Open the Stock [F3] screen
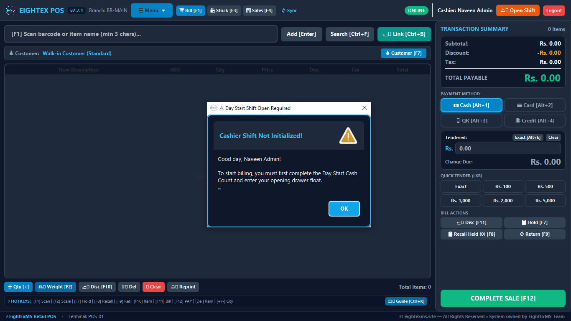The height and width of the screenshot is (321, 571). coord(224,10)
